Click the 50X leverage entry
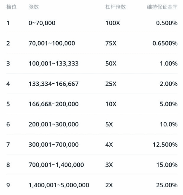Viewport: 183px width, 195px height. (x=111, y=64)
